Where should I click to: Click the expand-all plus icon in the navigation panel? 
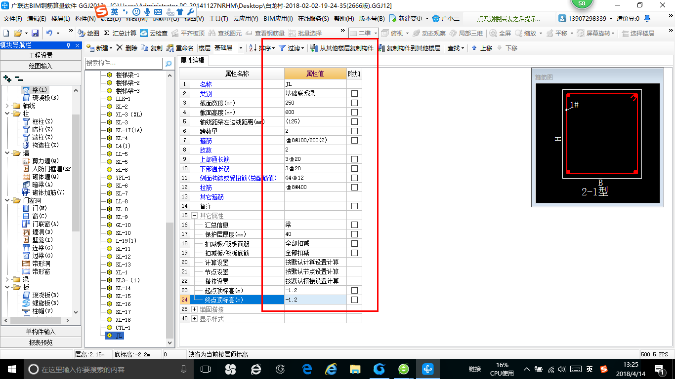click(x=7, y=78)
